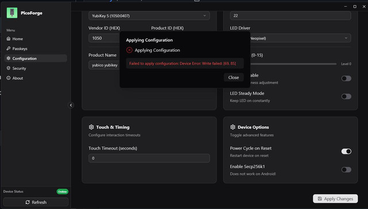Minimize the PicoForge window
The image size is (368, 209).
pyautogui.click(x=346, y=6)
